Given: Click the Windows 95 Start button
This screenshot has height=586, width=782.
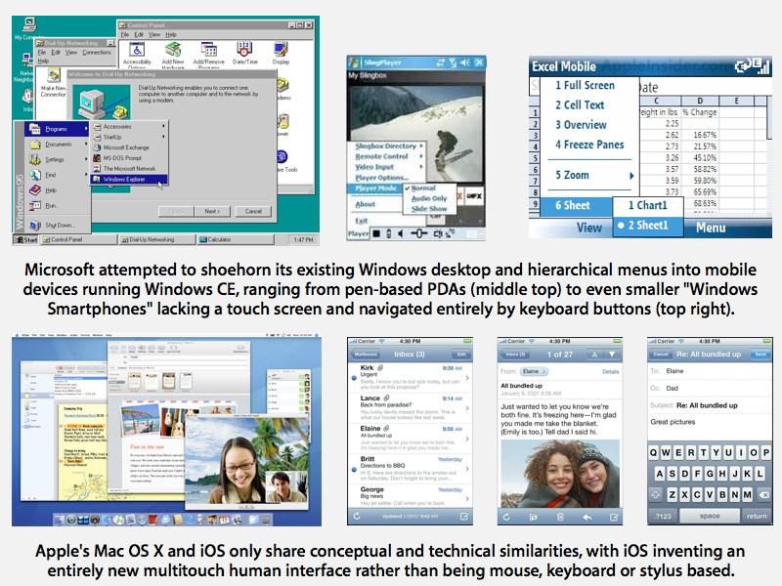Looking at the screenshot, I should 26,239.
